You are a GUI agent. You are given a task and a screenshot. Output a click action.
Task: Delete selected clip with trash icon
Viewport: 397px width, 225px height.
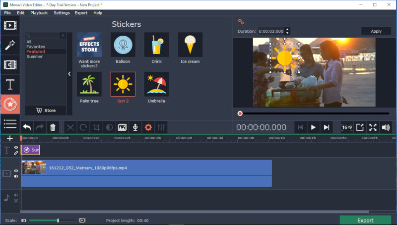click(x=53, y=127)
